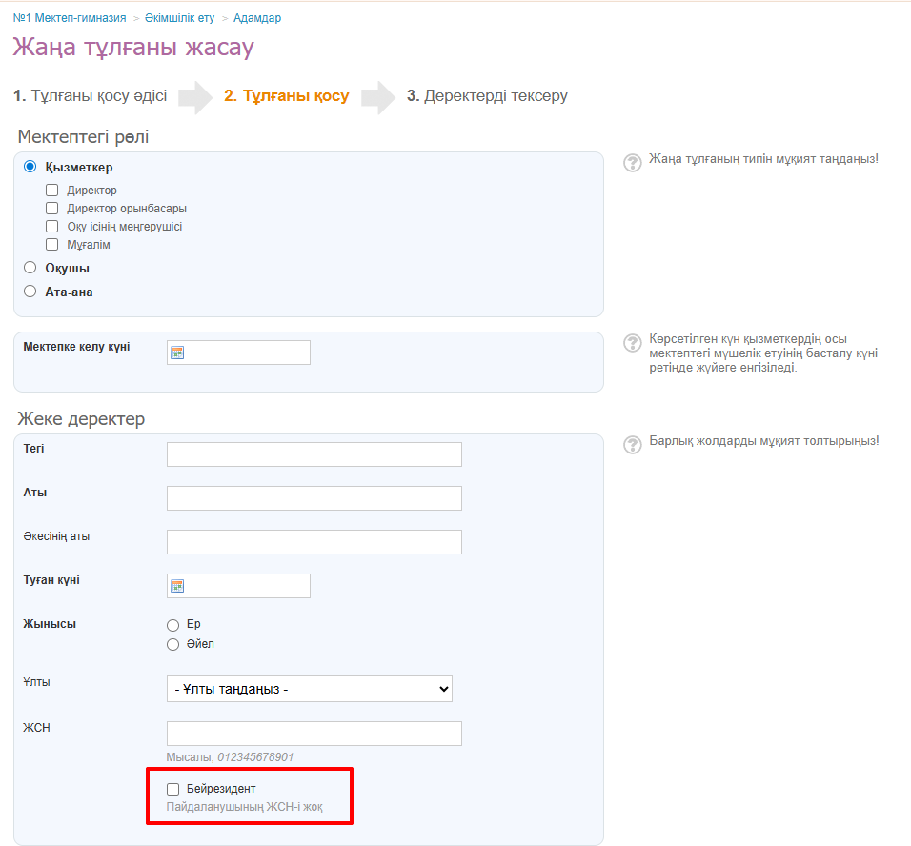Choose Ер gender option
This screenshot has width=911, height=846.
point(172,625)
